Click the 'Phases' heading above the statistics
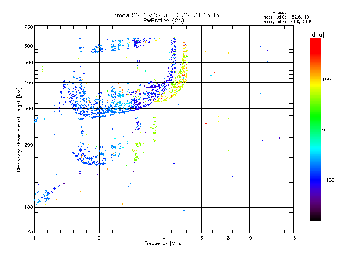This screenshot has width=345, height=259. click(x=279, y=13)
